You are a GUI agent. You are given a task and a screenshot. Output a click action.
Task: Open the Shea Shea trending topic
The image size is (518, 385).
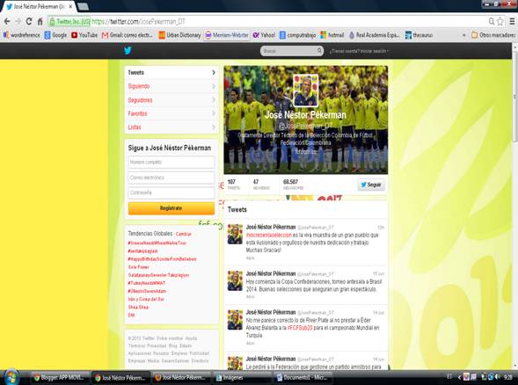pos(138,307)
